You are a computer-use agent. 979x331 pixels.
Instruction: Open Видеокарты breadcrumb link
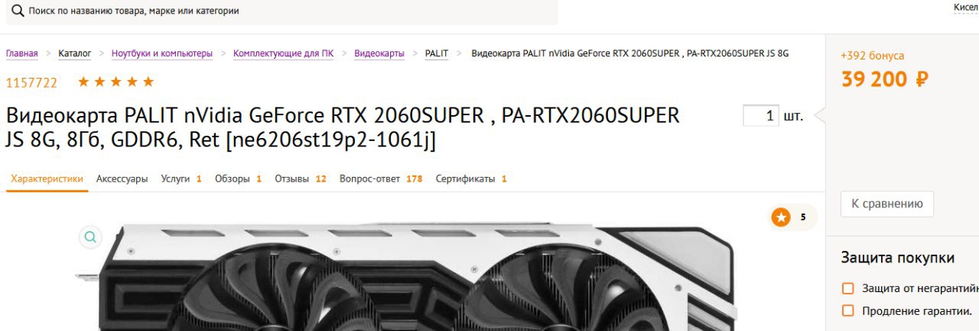coord(379,53)
